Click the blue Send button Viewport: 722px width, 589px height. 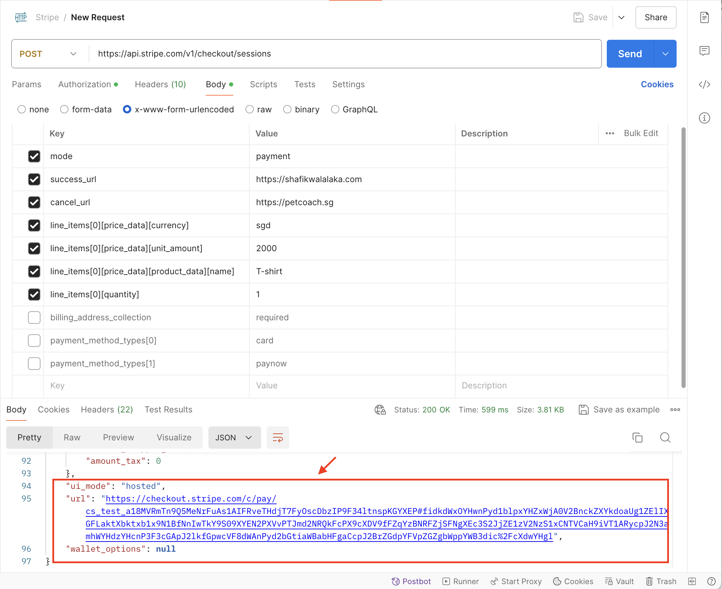coord(630,54)
